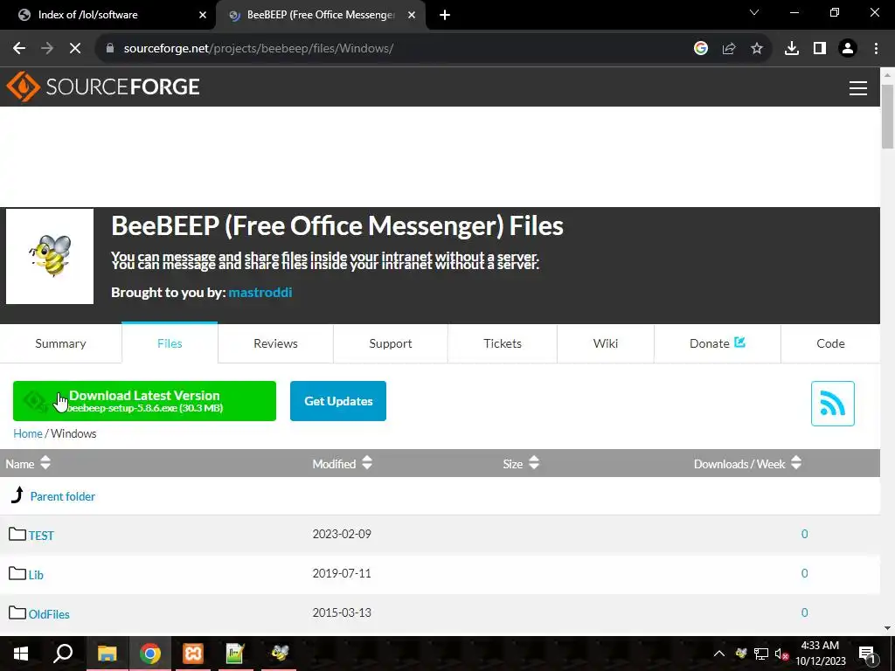
Task: Open the Lib folder link
Action: pos(36,575)
